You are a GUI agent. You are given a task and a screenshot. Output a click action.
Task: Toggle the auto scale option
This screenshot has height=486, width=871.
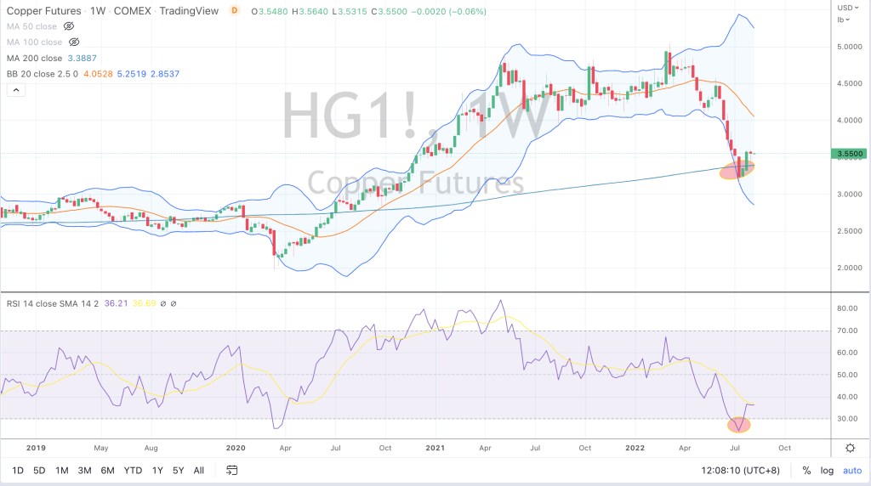pyautogui.click(x=851, y=470)
